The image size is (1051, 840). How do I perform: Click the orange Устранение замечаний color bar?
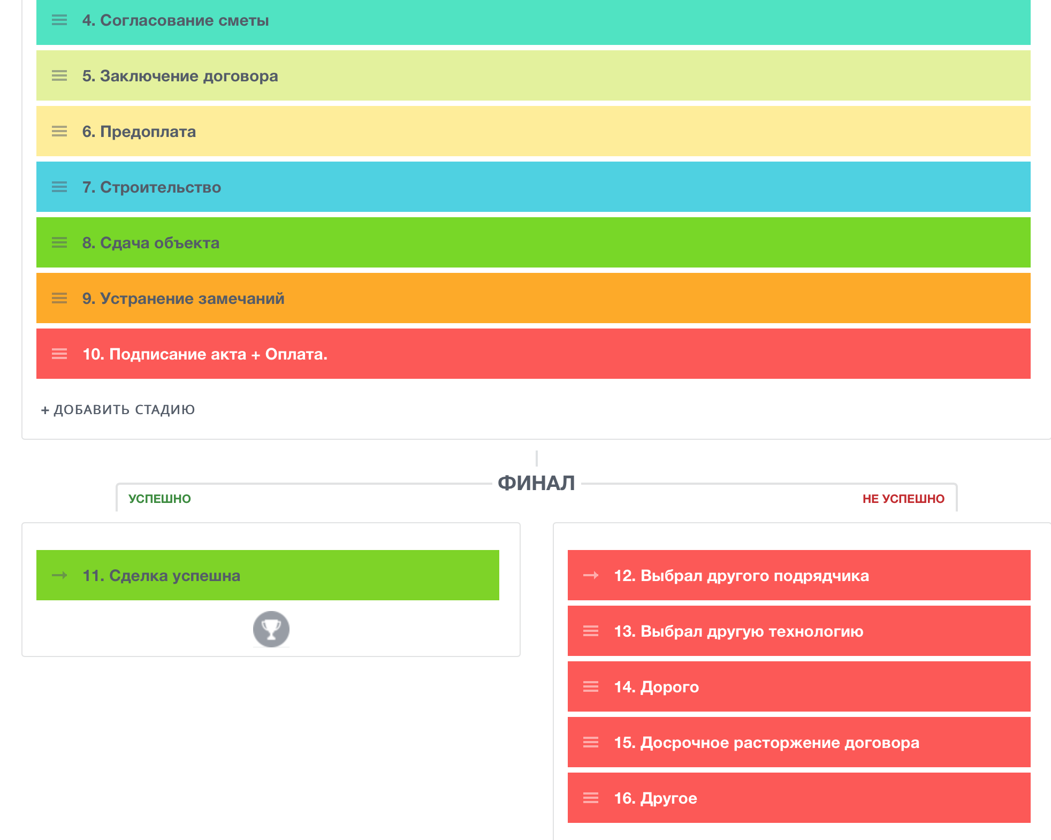642,299
